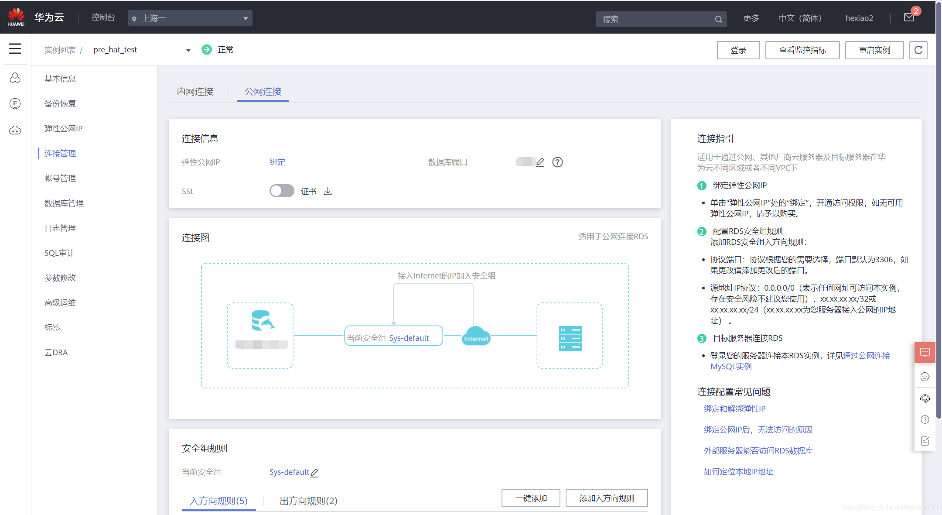Click the IP circle icon in left rail
This screenshot has width=942, height=515.
[15, 103]
